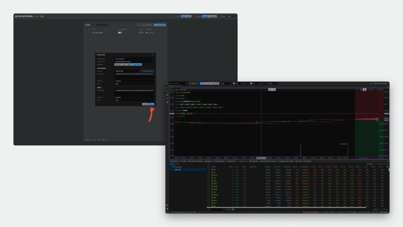403x227 pixels.
Task: Click Cancel in the Edit profile dialog
Action: pos(145,104)
